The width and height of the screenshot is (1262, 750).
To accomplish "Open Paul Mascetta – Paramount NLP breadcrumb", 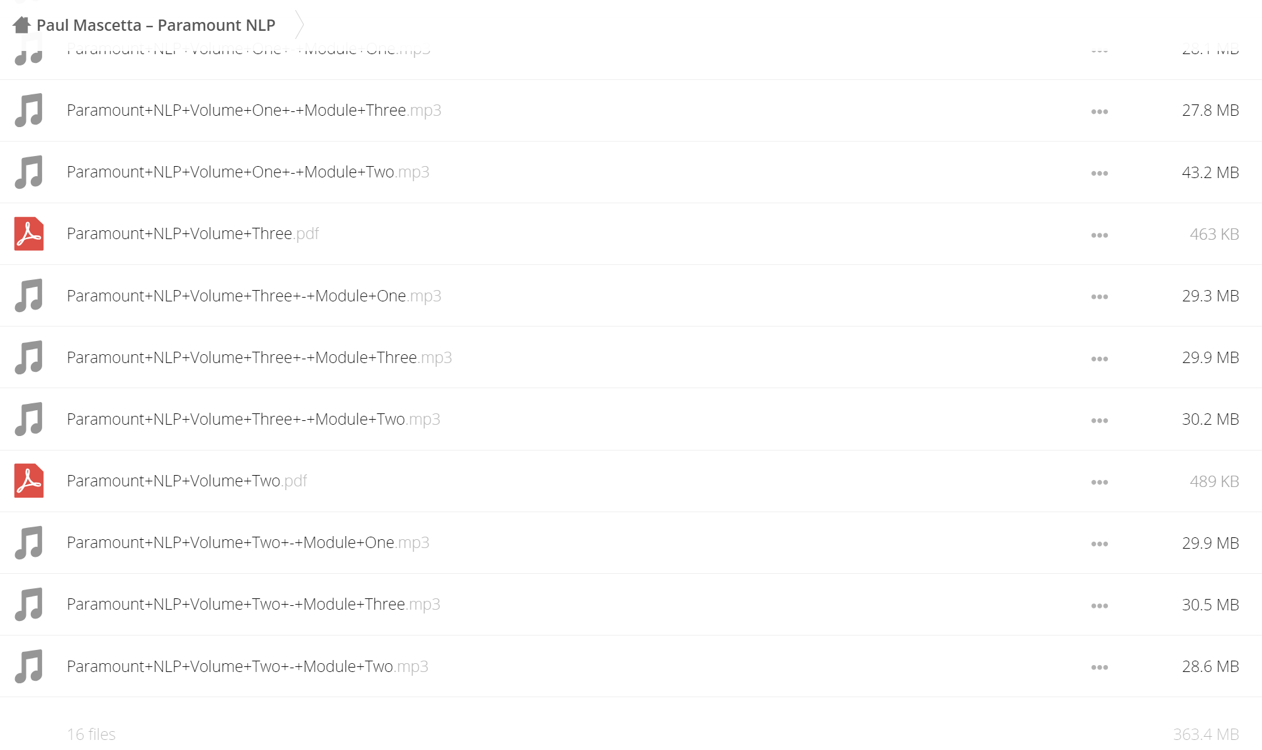I will pos(155,25).
